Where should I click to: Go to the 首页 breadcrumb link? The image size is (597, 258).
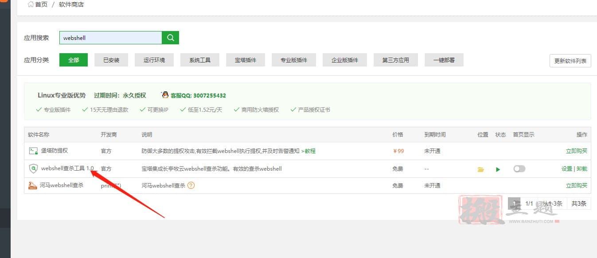41,4
